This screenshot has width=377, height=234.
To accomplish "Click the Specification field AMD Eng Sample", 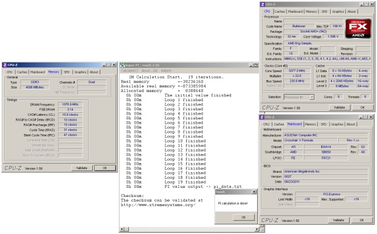I will point(327,44).
